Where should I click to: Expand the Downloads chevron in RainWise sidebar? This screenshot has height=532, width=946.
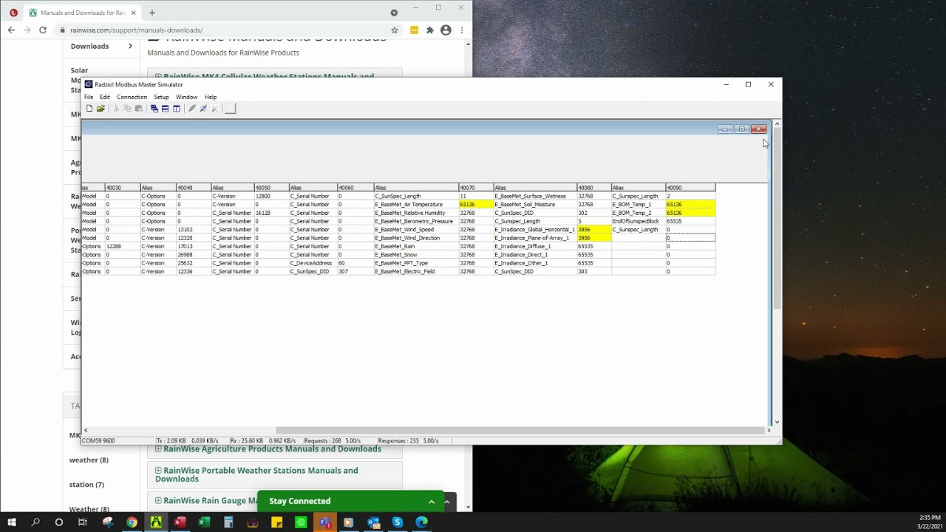[x=130, y=46]
